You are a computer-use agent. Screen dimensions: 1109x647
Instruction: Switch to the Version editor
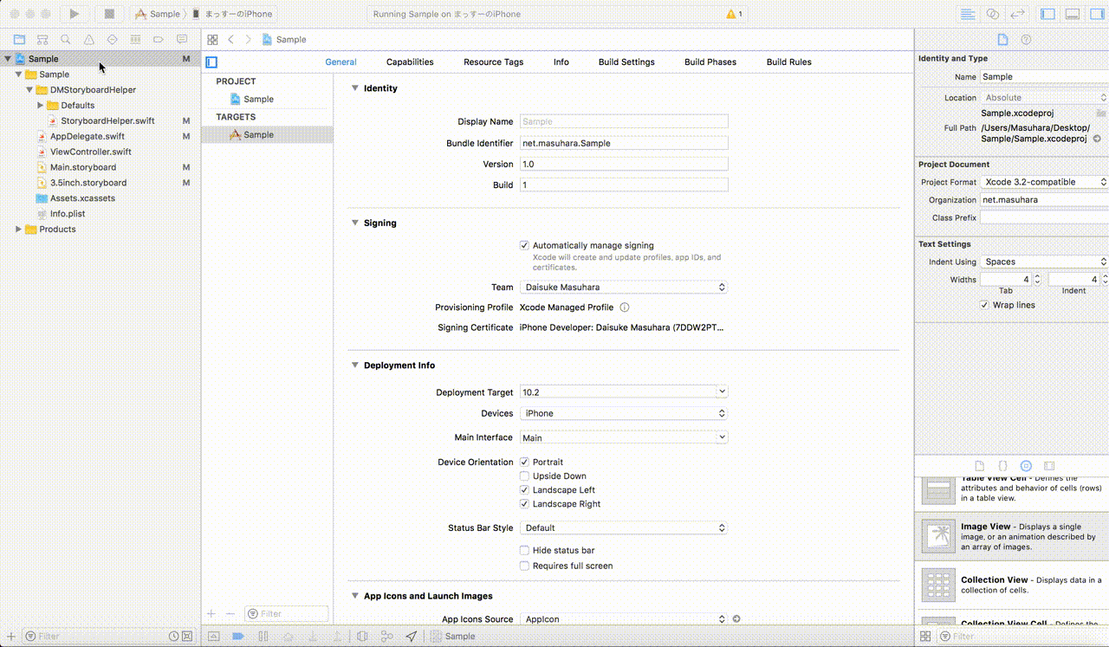click(1018, 14)
